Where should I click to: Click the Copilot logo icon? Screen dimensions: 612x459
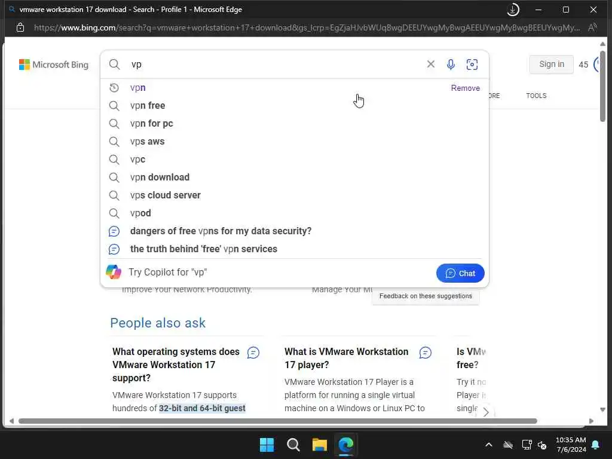pyautogui.click(x=114, y=272)
